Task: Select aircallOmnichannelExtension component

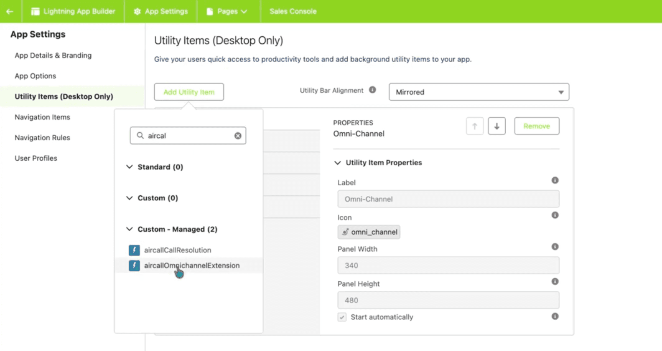Action: (x=192, y=265)
